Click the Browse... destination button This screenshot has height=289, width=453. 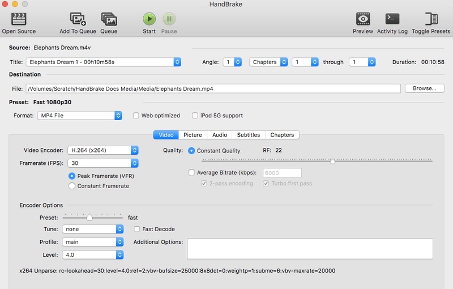click(x=424, y=88)
